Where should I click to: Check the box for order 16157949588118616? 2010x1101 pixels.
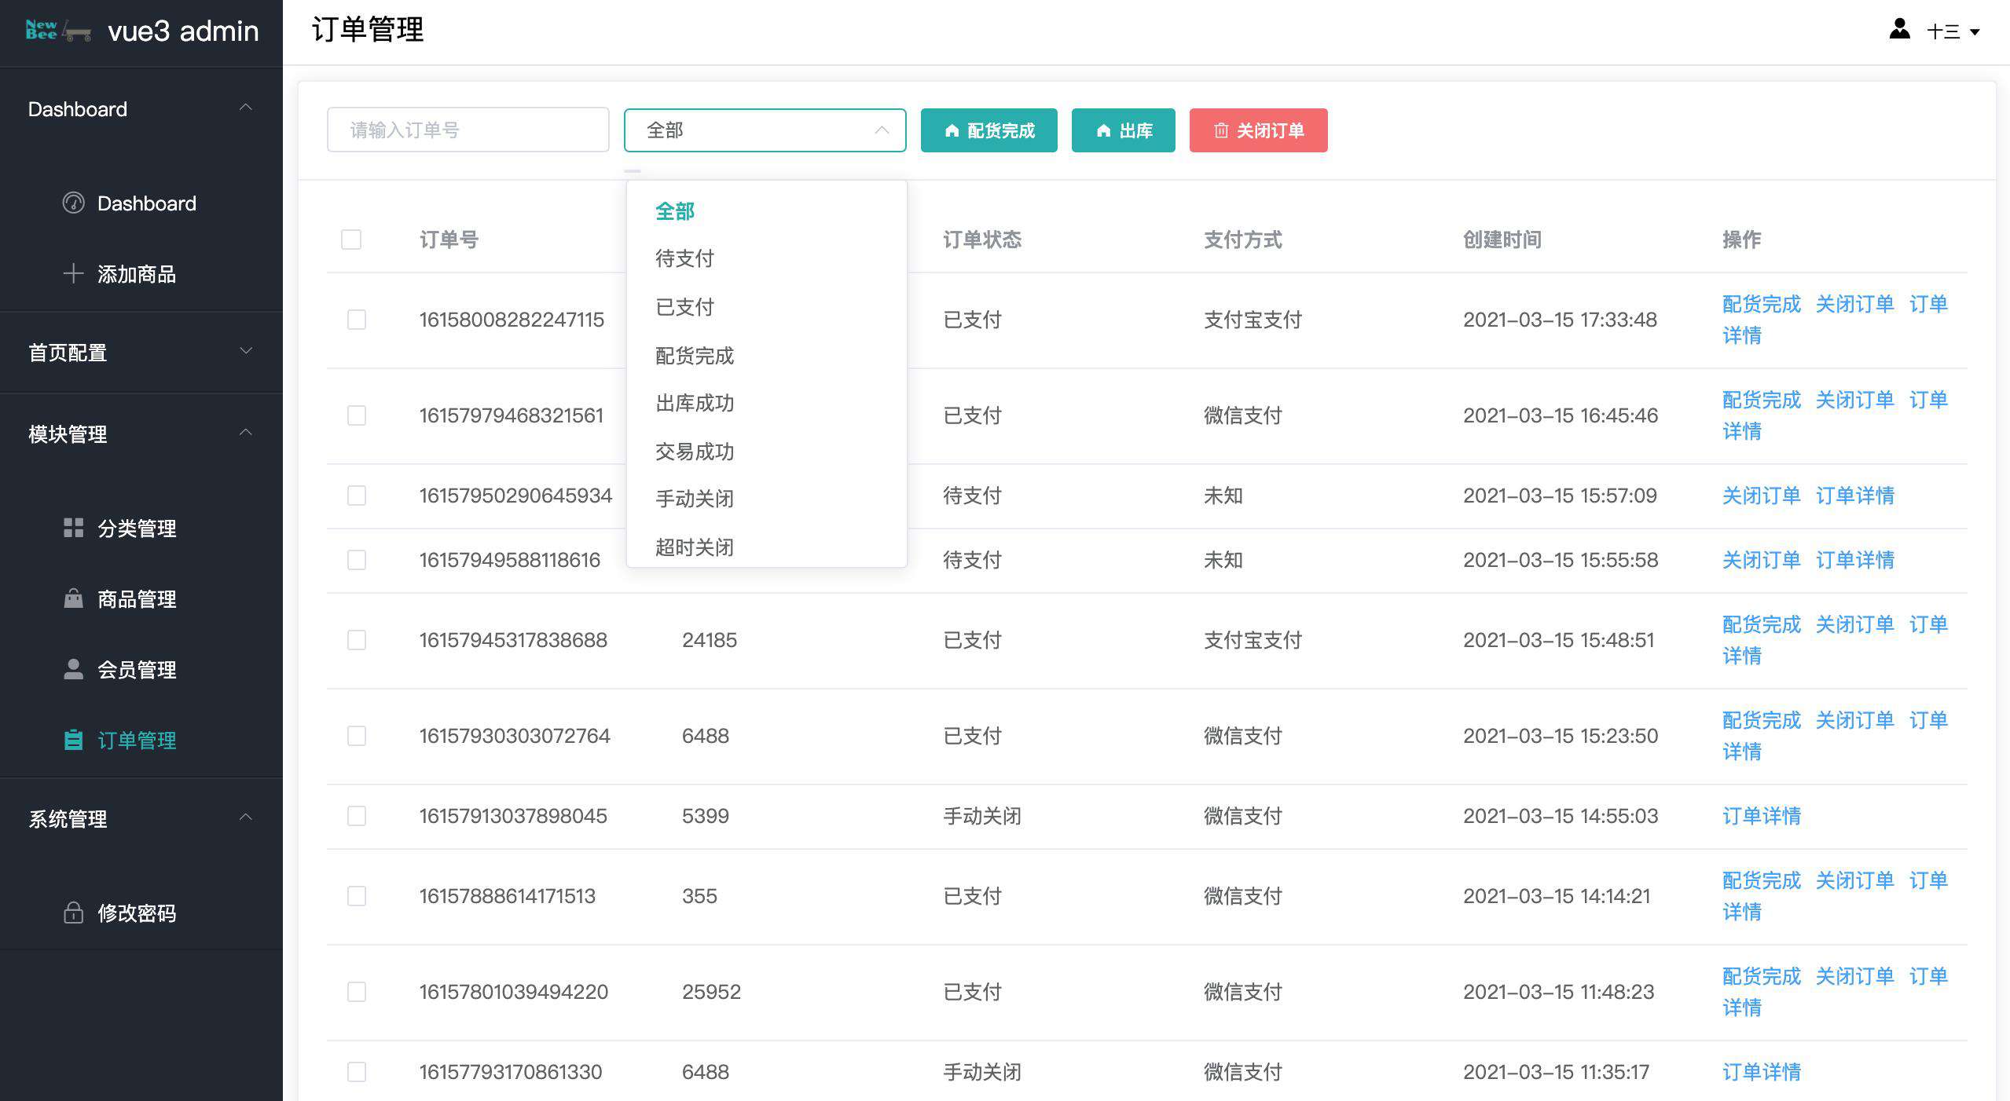point(357,560)
